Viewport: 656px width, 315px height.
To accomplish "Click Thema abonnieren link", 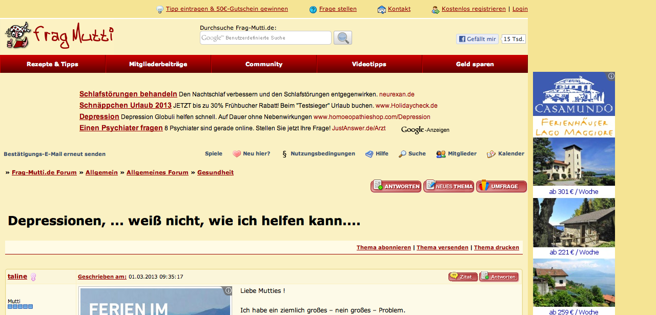I will (x=383, y=247).
